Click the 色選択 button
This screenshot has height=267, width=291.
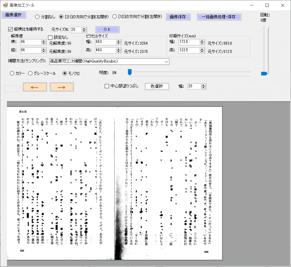click(x=157, y=86)
